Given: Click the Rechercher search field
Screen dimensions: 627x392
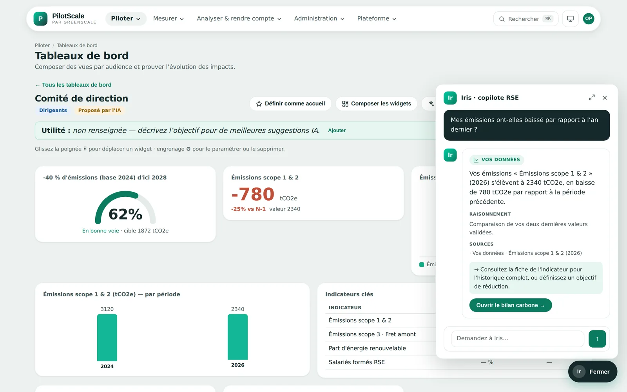Looking at the screenshot, I should tap(526, 19).
